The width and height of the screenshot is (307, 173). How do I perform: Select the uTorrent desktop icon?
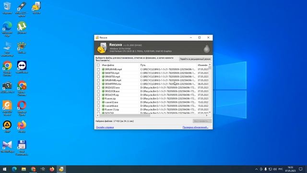22,27
